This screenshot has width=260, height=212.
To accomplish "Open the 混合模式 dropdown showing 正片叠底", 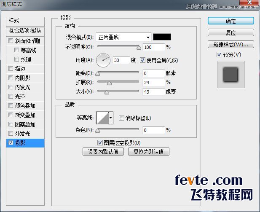I will tap(123, 38).
